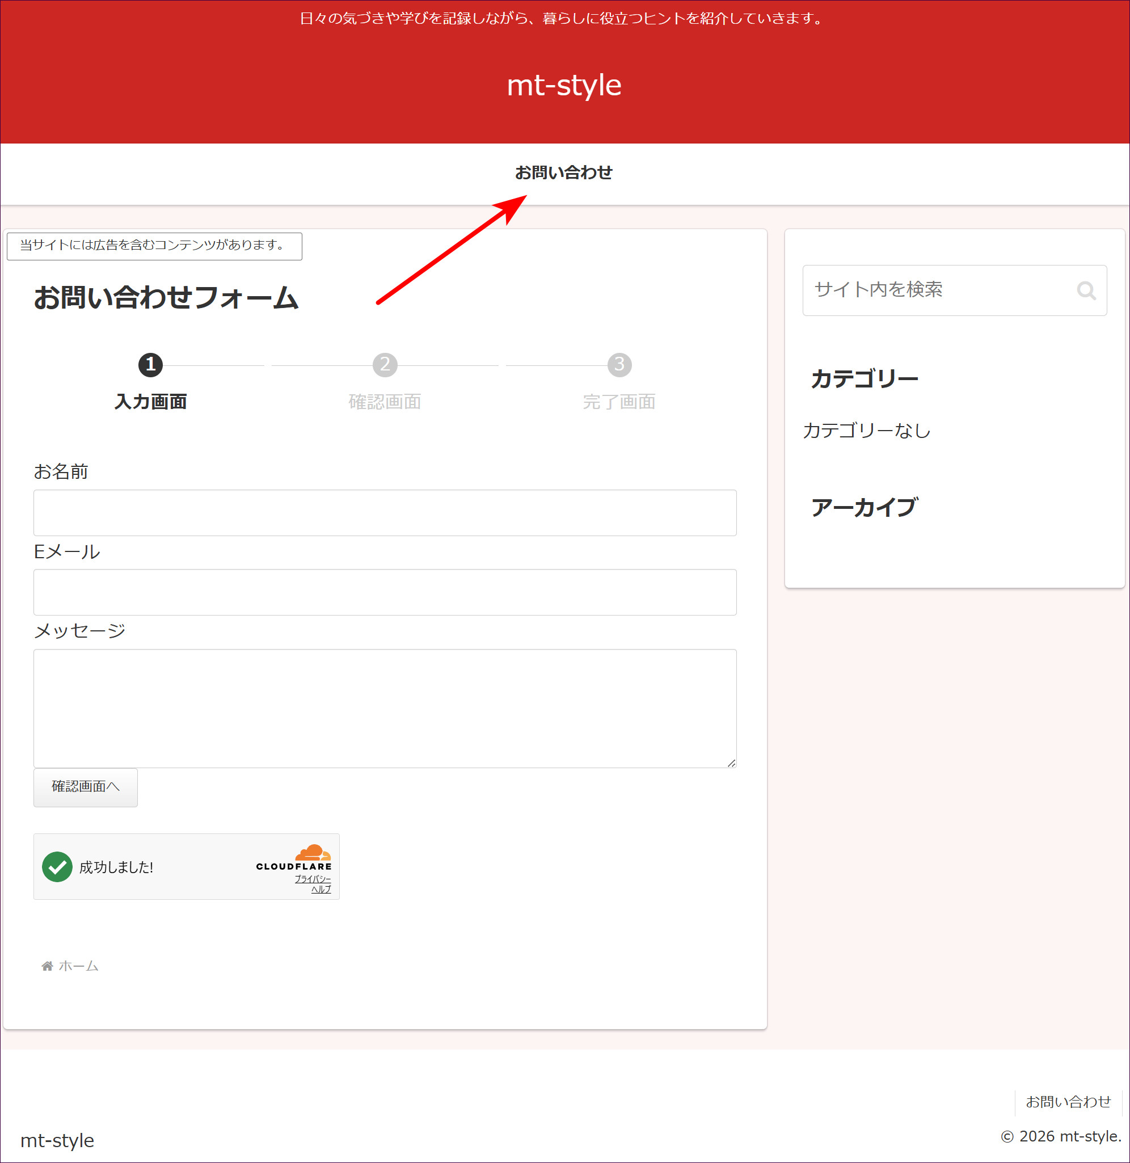Focus the Eメール input field
The width and height of the screenshot is (1130, 1163).
pyautogui.click(x=385, y=592)
